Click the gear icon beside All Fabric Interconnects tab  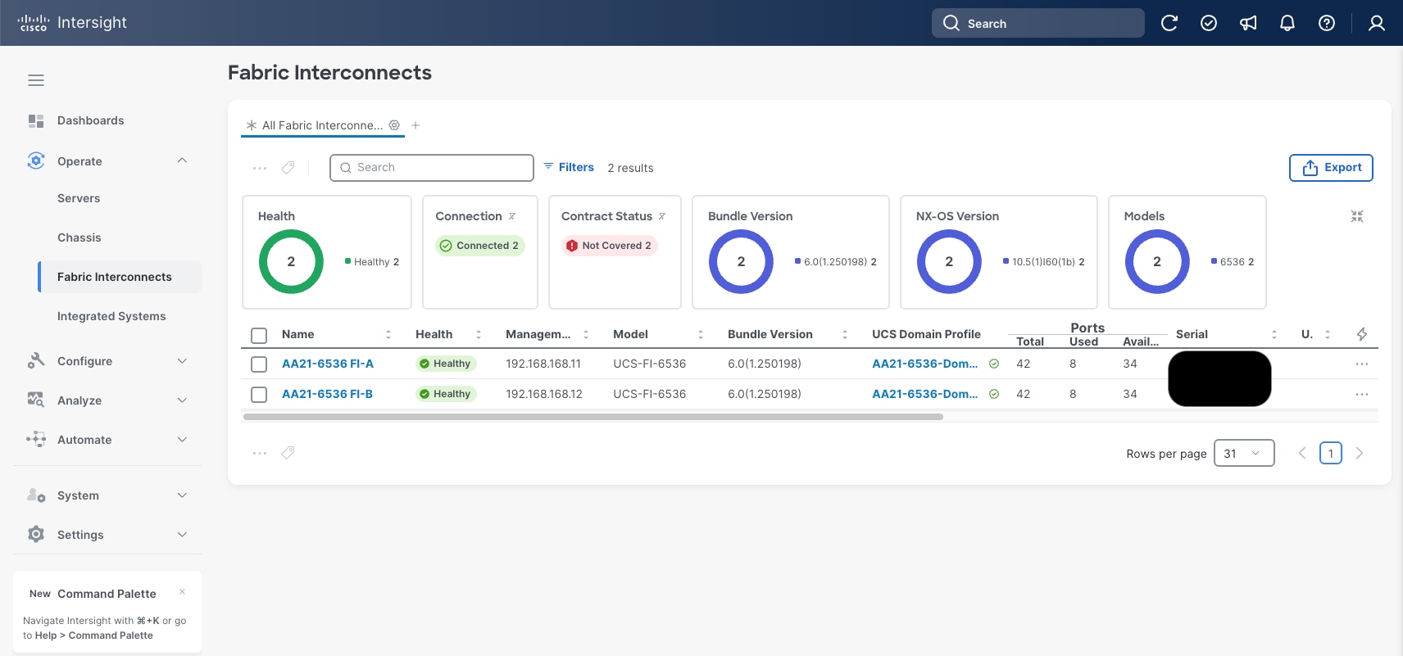pyautogui.click(x=394, y=125)
